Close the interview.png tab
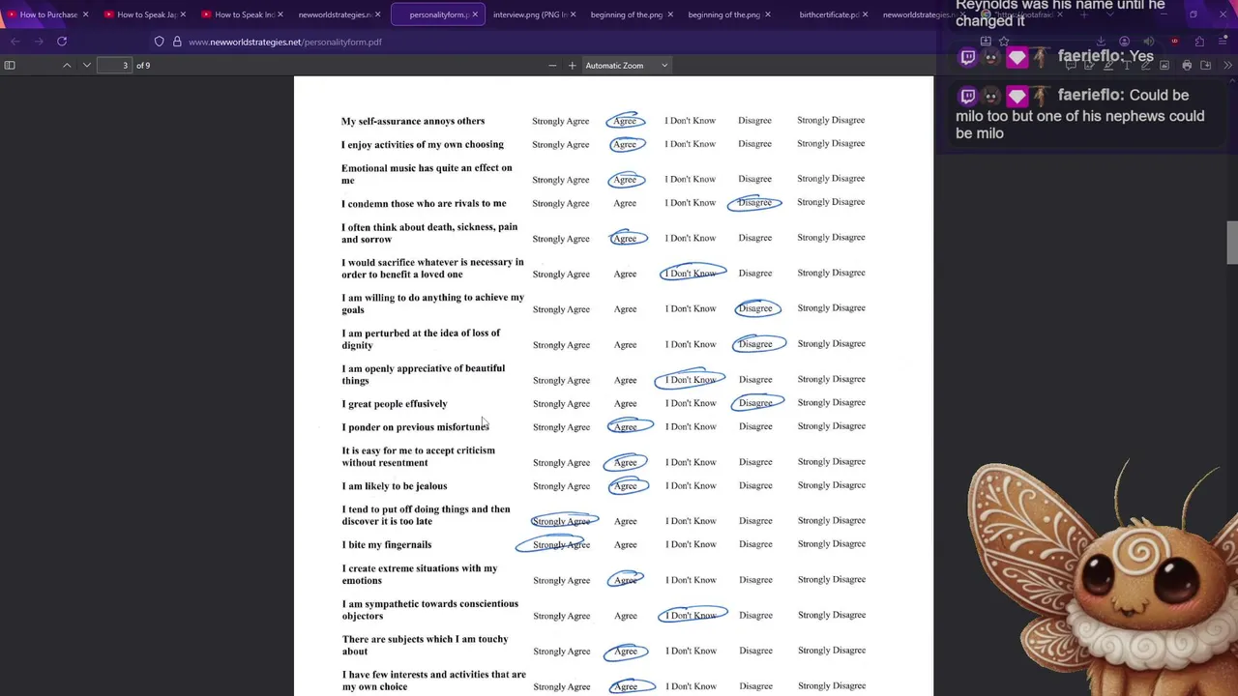 [574, 14]
